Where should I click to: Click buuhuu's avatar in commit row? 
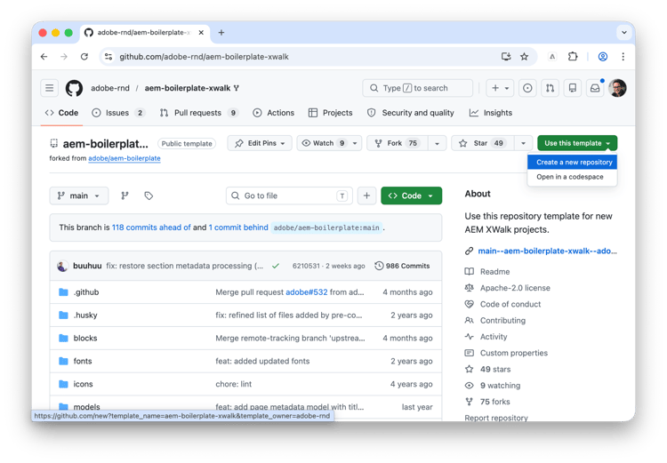pos(62,266)
